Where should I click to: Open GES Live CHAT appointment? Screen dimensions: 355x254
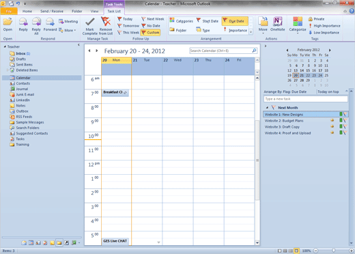coord(115,241)
